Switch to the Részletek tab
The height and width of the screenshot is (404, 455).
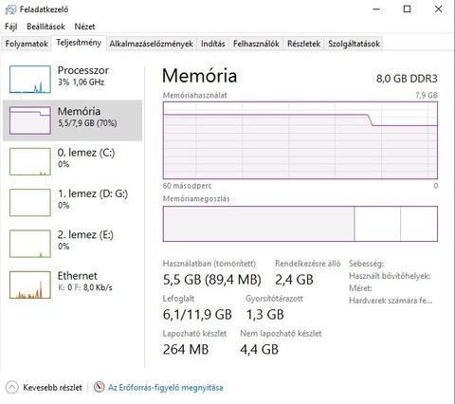pyautogui.click(x=303, y=44)
